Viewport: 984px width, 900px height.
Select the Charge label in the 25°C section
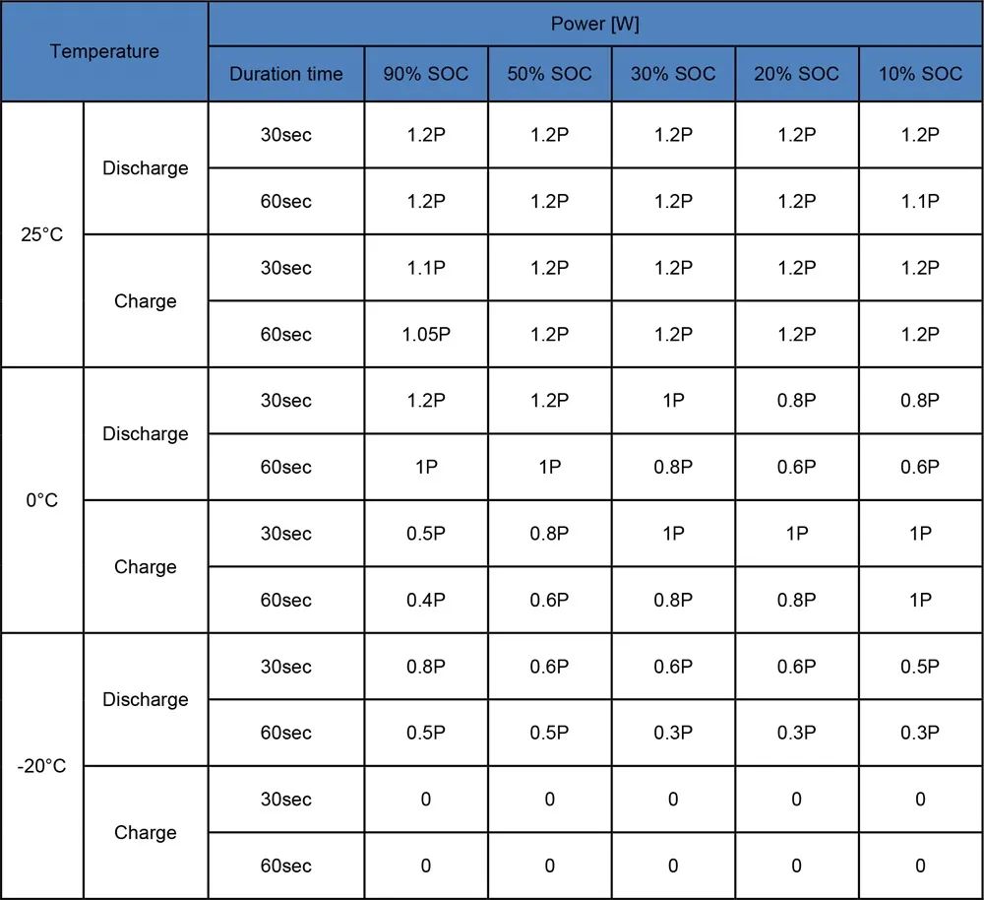point(145,301)
